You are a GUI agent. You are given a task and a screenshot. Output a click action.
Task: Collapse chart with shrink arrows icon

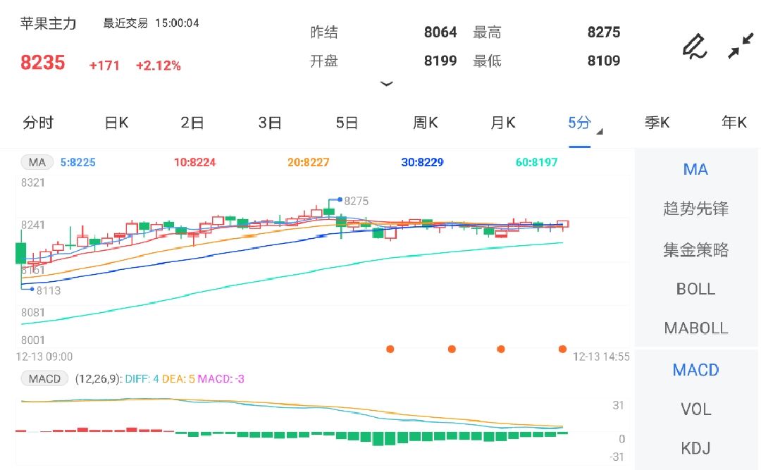click(741, 46)
